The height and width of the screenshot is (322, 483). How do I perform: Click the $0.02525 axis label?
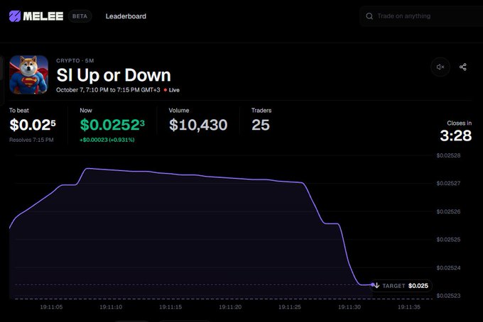pos(448,240)
